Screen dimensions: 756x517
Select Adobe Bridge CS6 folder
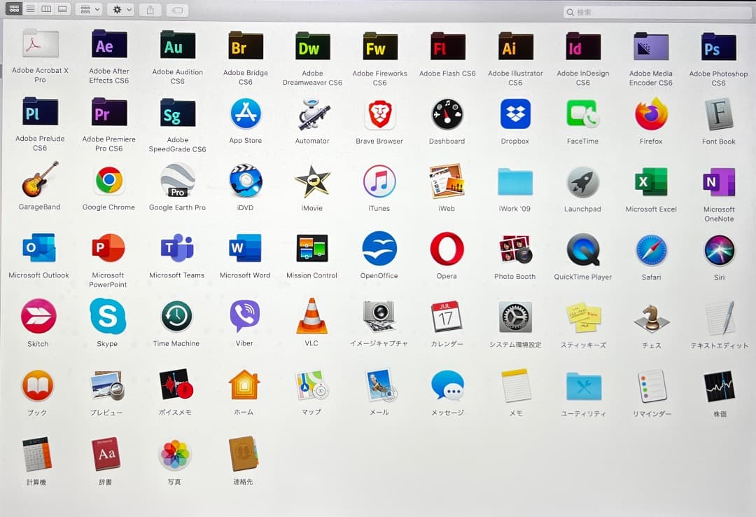tap(246, 46)
